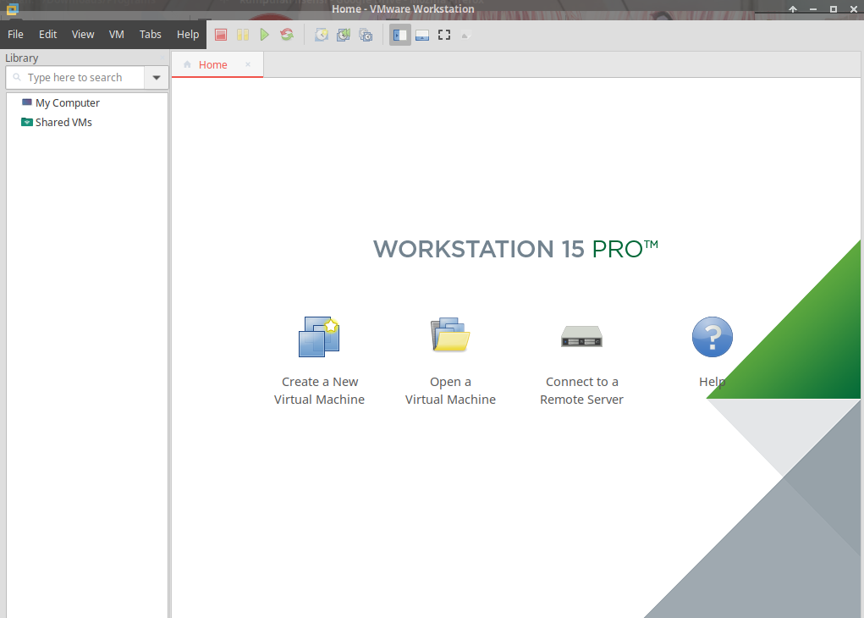Click the Connect to a Remote Server label
Screen dimensions: 864x618
tap(582, 390)
